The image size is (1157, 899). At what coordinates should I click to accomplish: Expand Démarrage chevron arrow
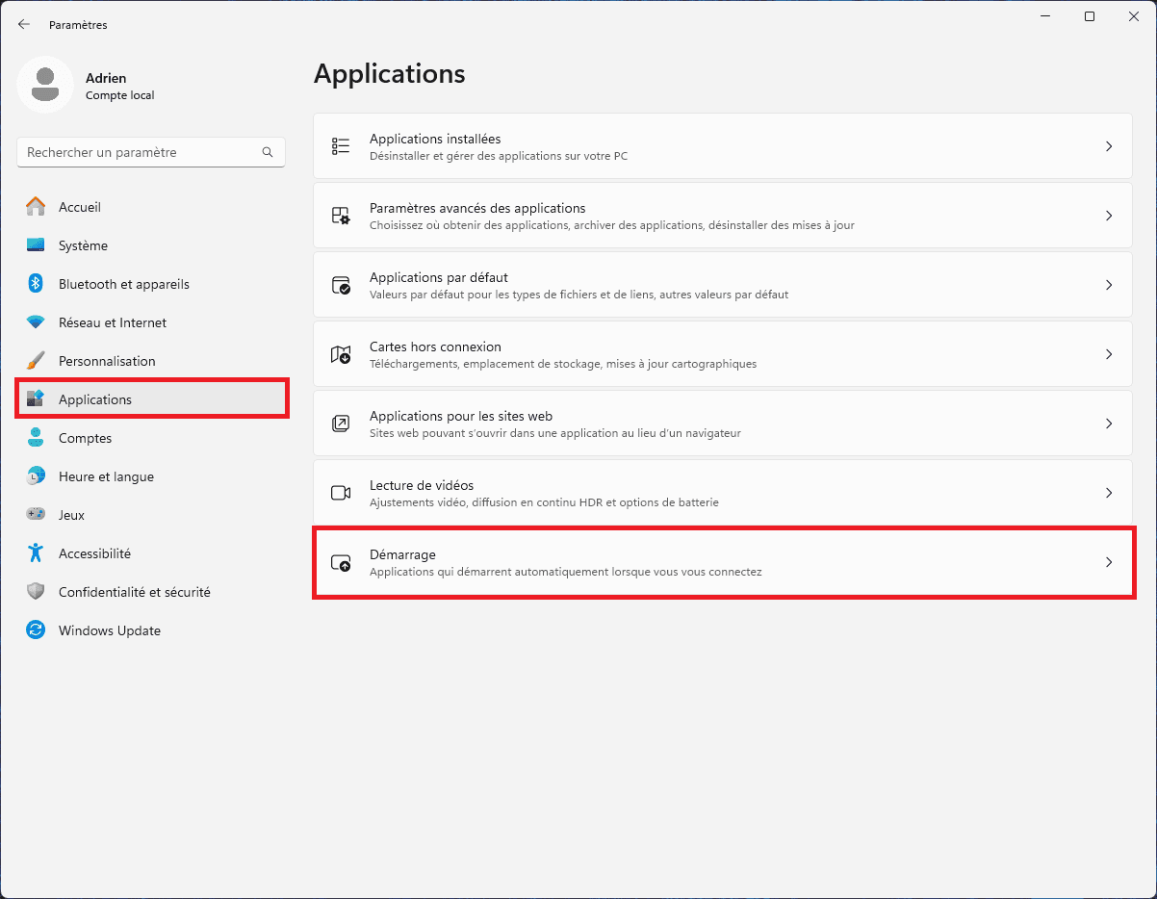[x=1109, y=562]
